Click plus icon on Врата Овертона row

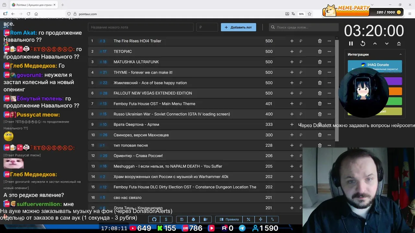292,125
